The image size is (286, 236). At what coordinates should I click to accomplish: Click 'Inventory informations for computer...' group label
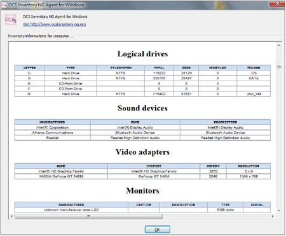[x=40, y=36]
